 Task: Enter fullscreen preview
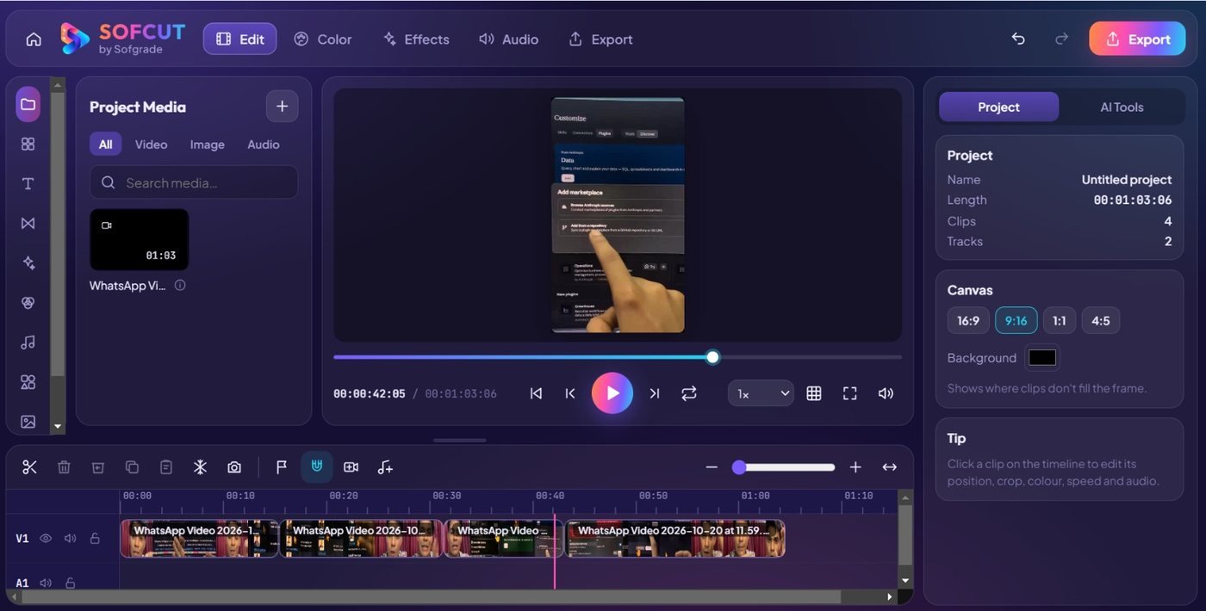(849, 393)
